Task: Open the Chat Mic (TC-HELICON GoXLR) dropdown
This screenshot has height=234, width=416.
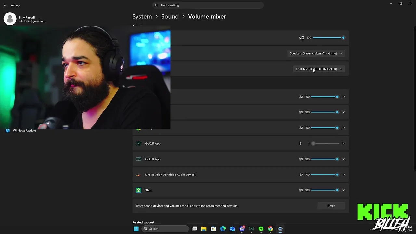Action: click(319, 69)
